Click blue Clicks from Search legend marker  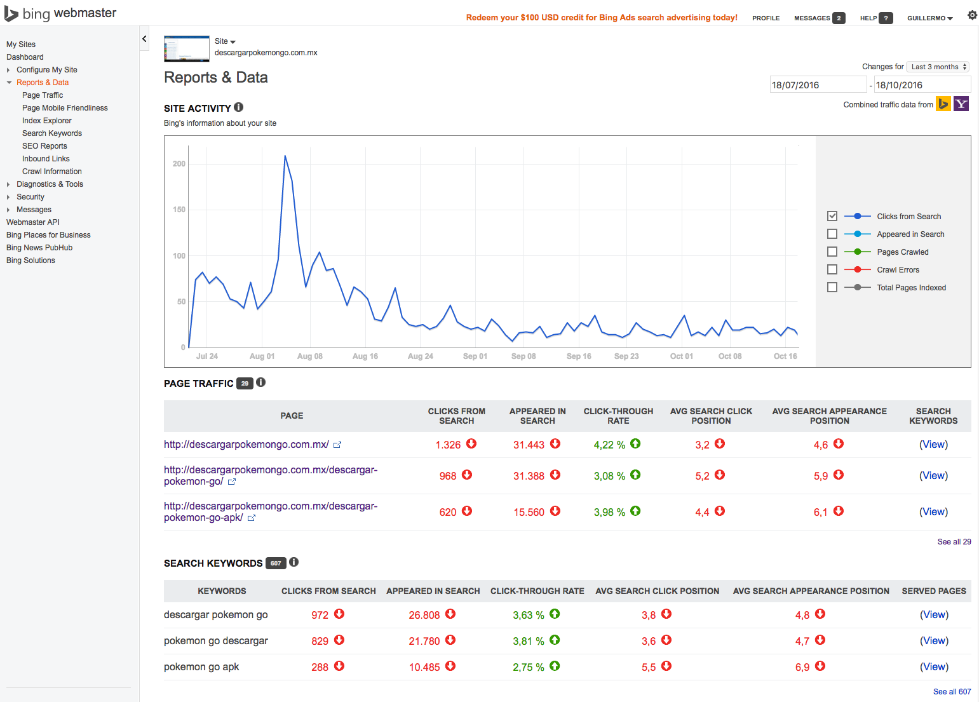pyautogui.click(x=857, y=216)
